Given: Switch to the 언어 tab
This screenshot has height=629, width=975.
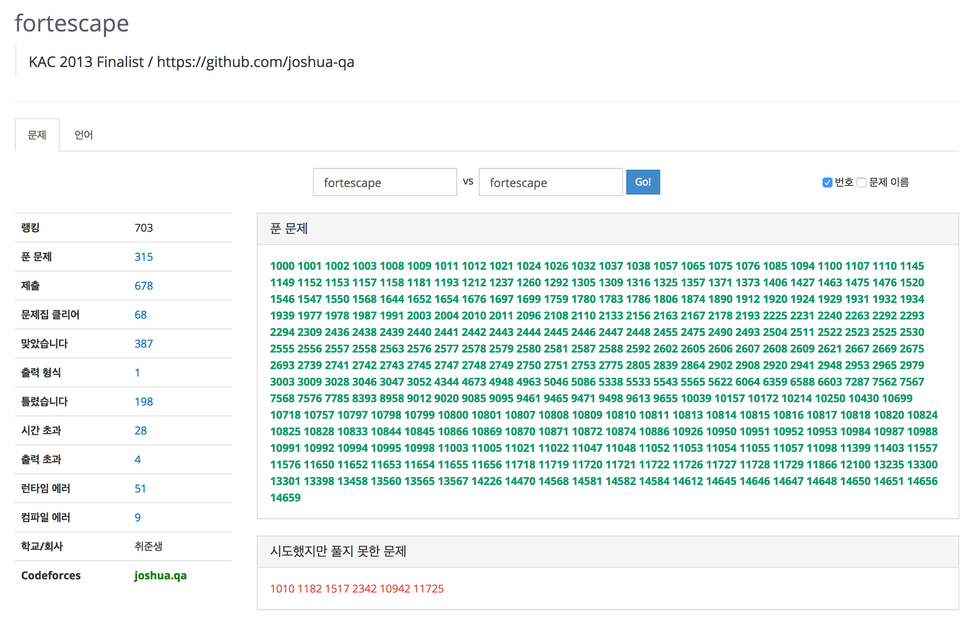Looking at the screenshot, I should (83, 135).
